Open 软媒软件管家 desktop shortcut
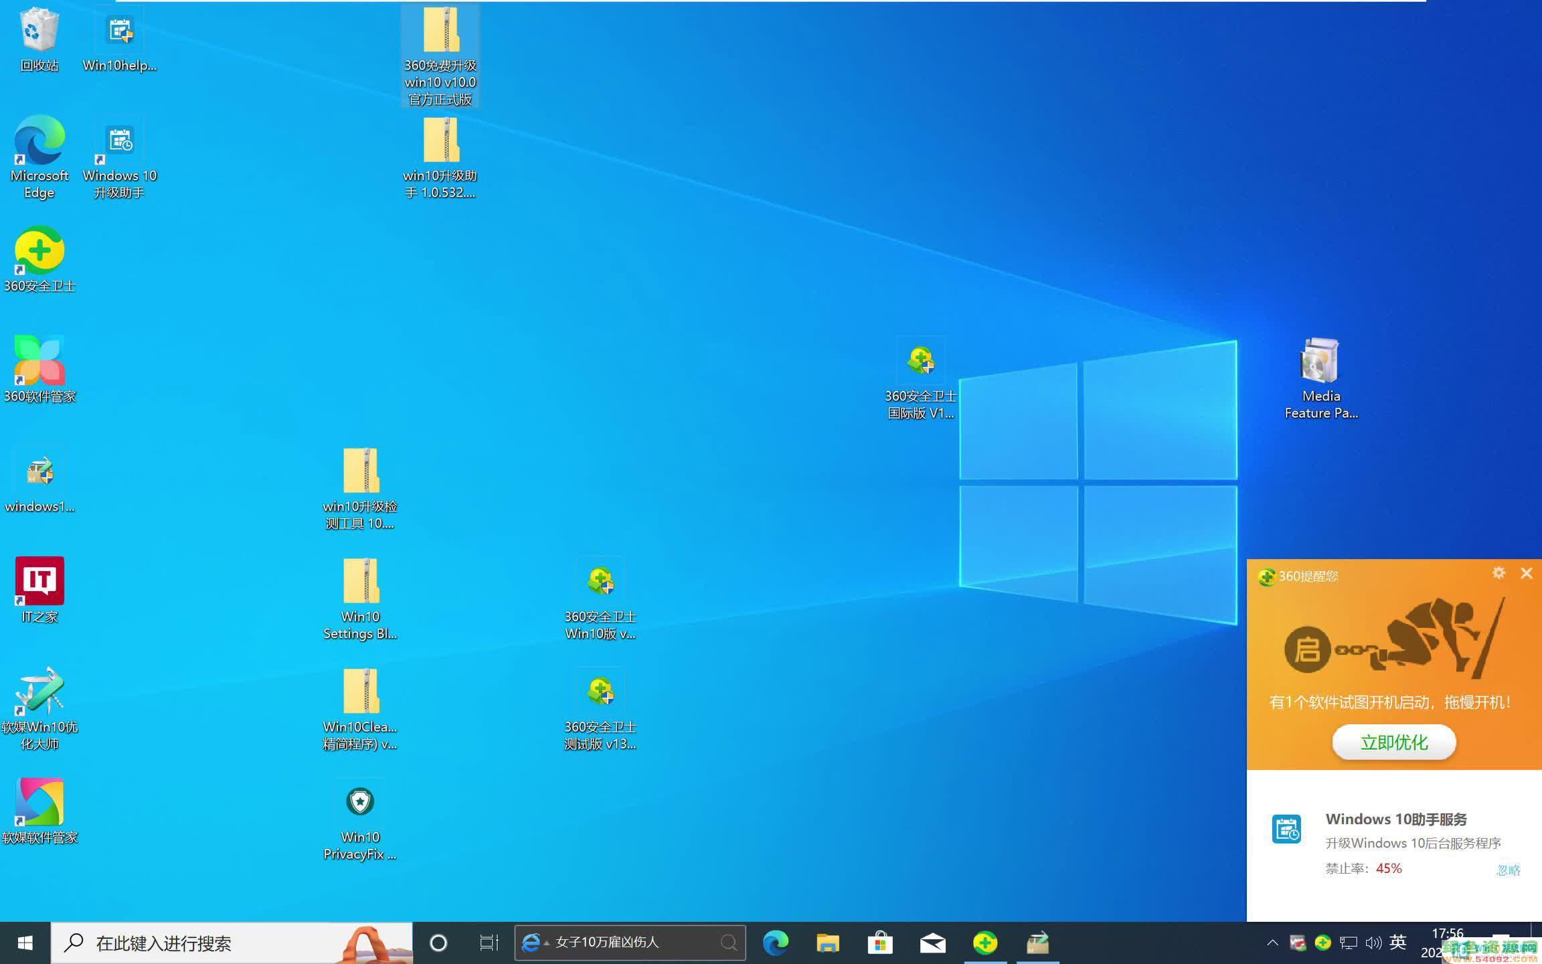The height and width of the screenshot is (964, 1542). click(x=39, y=811)
